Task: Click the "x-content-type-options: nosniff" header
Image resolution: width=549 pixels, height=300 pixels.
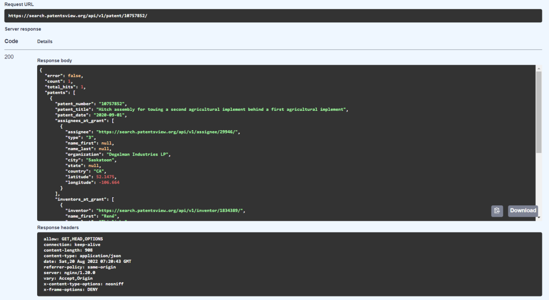Action: click(x=83, y=284)
